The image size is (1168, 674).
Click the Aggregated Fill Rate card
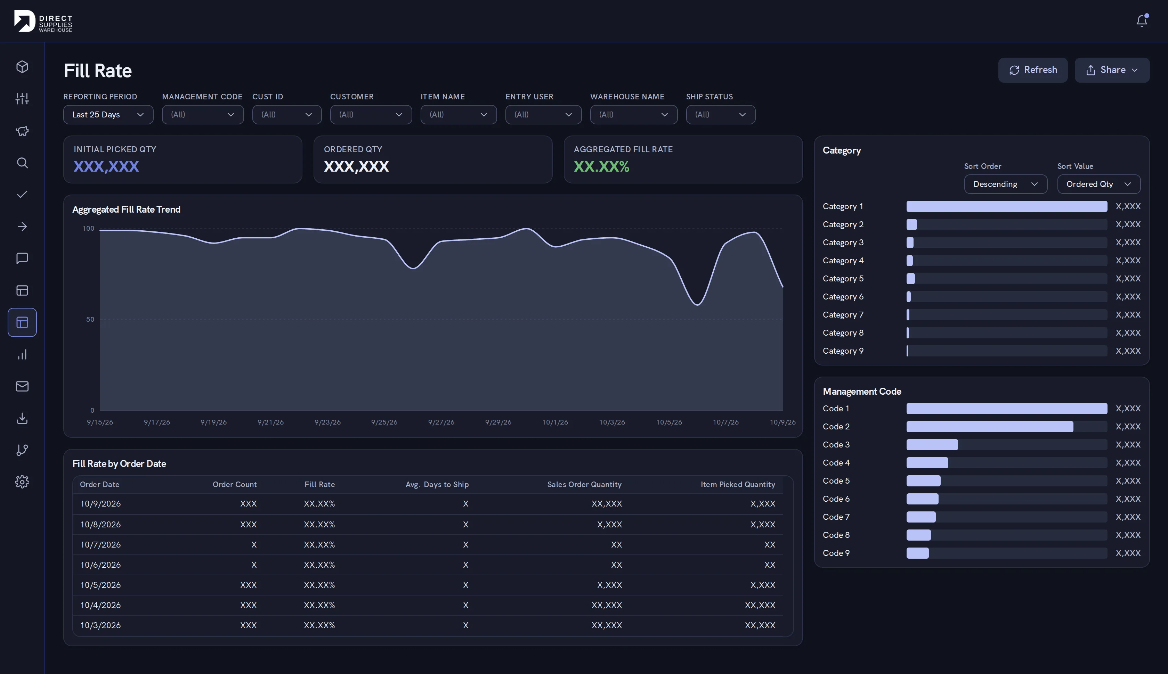[683, 159]
